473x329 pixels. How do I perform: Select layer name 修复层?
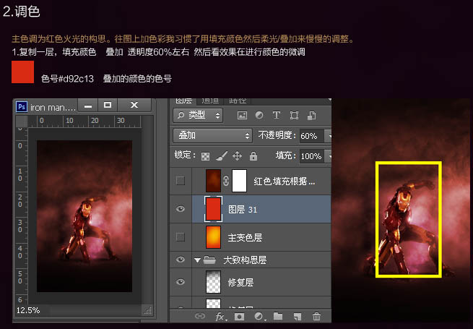click(240, 283)
